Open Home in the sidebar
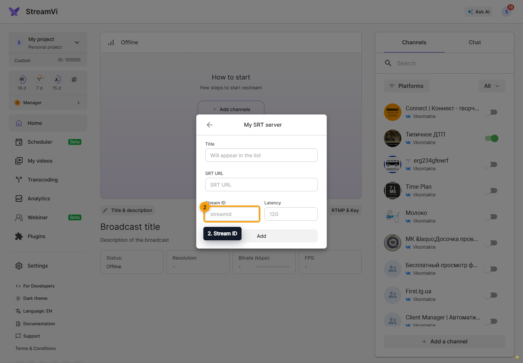523x363 pixels. [x=48, y=123]
